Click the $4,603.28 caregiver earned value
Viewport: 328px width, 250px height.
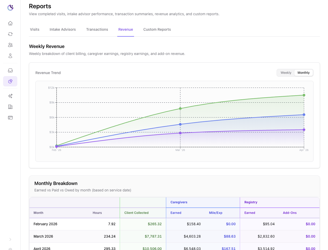[x=192, y=236]
